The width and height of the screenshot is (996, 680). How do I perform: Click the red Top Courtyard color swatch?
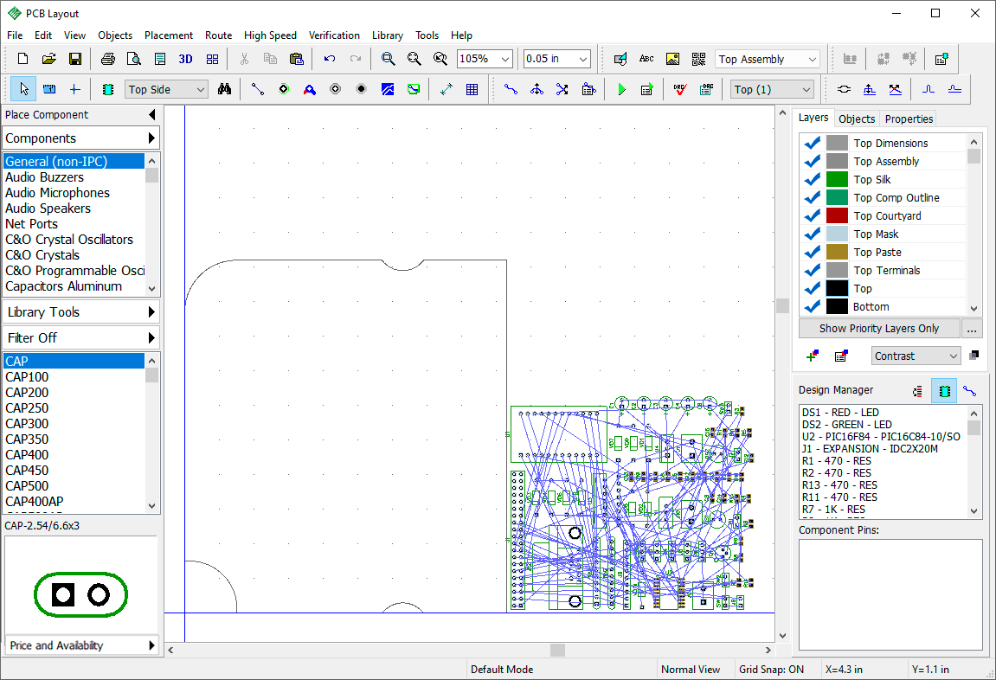[837, 216]
